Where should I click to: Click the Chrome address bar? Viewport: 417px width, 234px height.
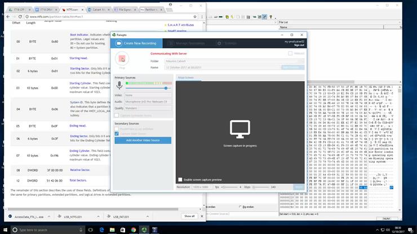point(110,16)
